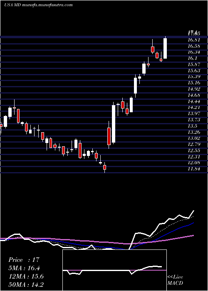This screenshot has height=291, width=208.
Task: Select the 14.44 price level label
Action: coord(194,101)
